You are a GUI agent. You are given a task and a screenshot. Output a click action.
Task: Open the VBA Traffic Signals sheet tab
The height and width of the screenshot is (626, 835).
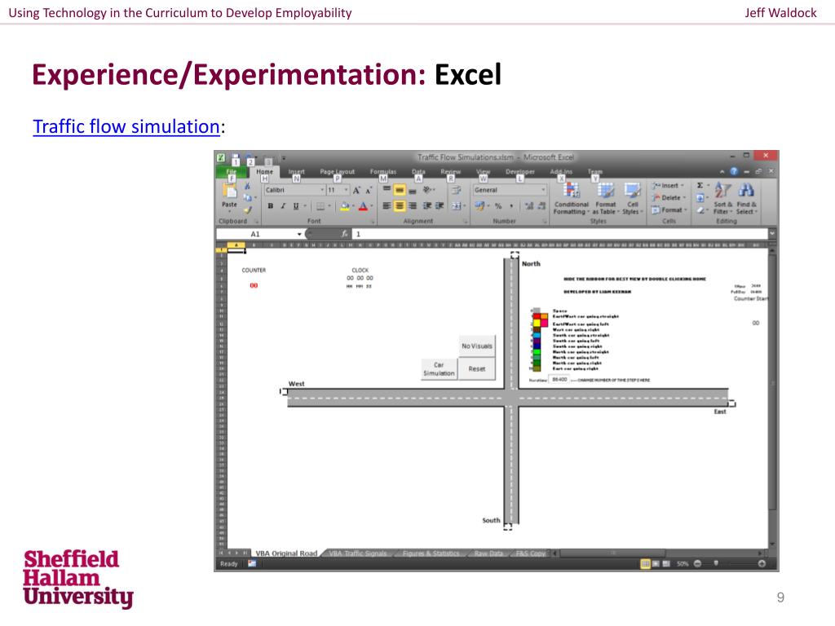[358, 553]
